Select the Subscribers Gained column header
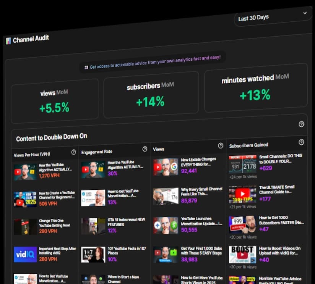 pos(248,145)
